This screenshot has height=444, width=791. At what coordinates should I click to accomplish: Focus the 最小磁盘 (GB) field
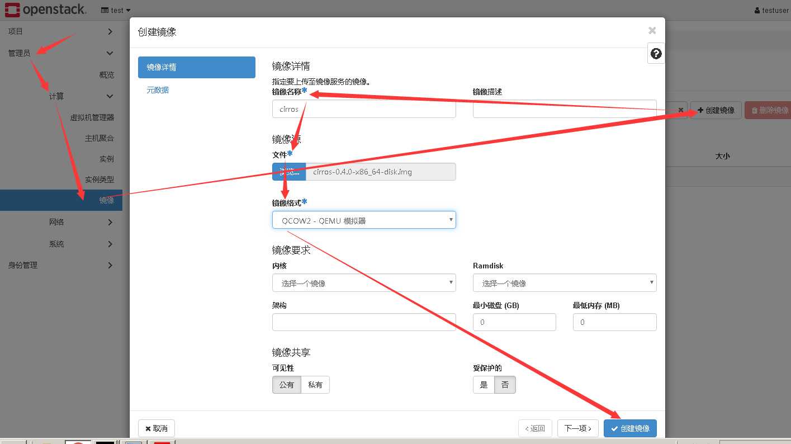pos(514,322)
